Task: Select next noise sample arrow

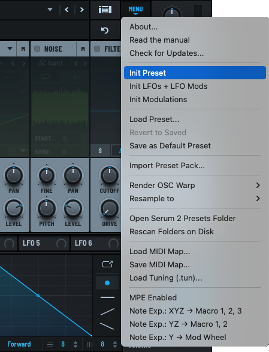Action: click(x=84, y=64)
